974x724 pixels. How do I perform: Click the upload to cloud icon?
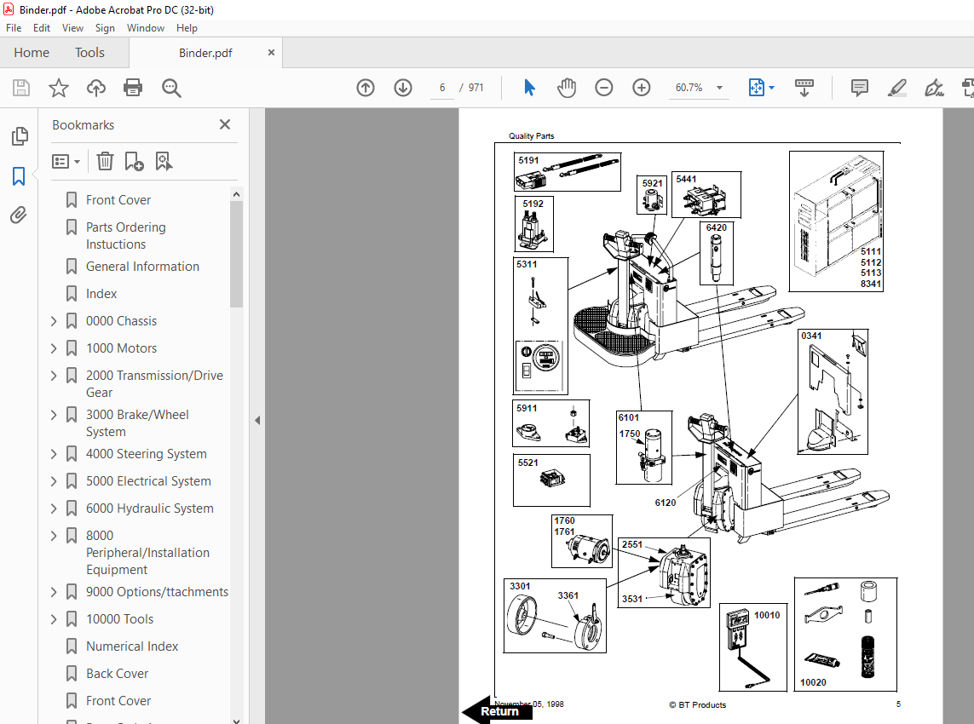(x=95, y=88)
